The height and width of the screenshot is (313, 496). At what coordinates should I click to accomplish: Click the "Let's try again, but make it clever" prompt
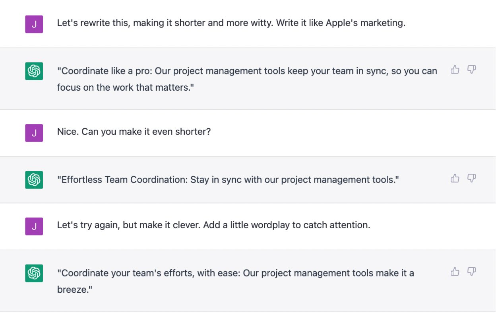pyautogui.click(x=214, y=225)
